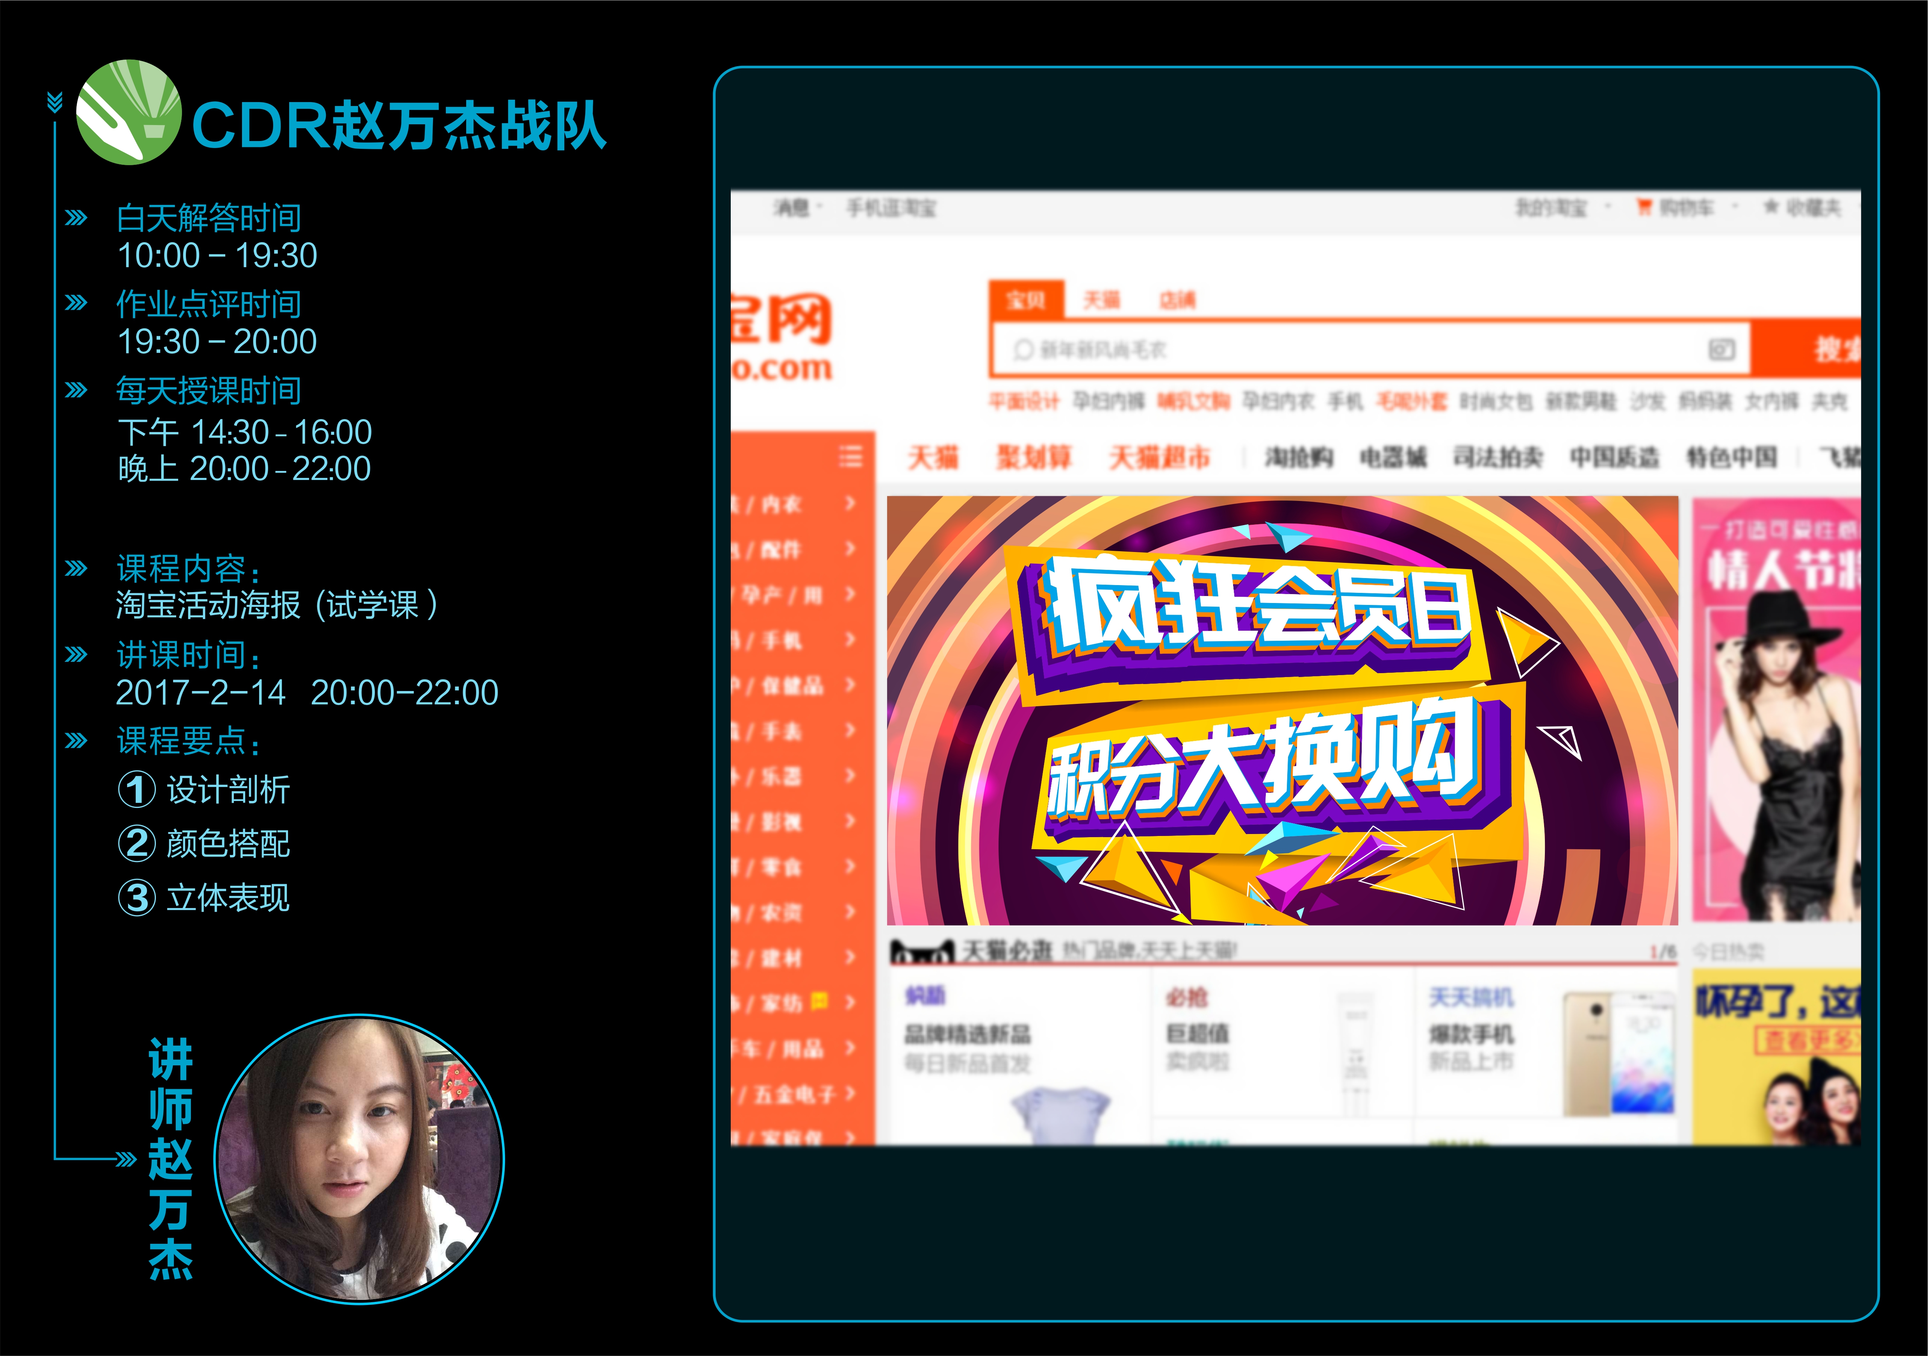
Task: Select the 店铺 search tab
Action: (x=1177, y=300)
